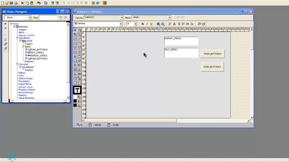Screen dimensions: 289x162
Task: Select the rectangle drawing tool
Action: (x=75, y=39)
